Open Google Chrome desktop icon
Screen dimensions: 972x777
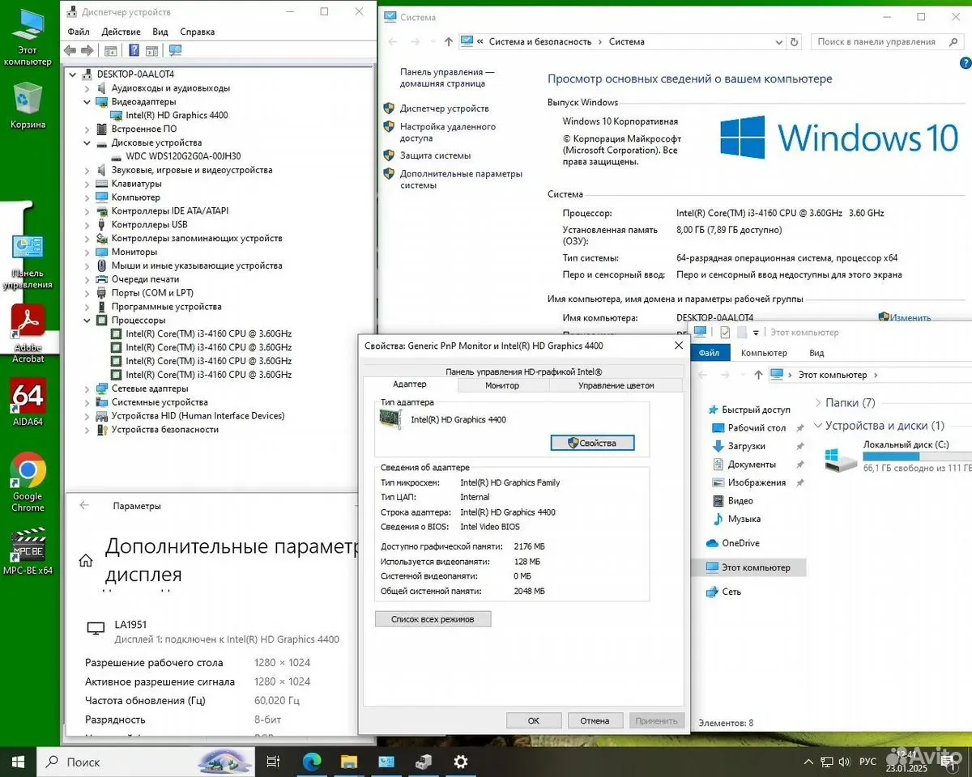tap(28, 482)
